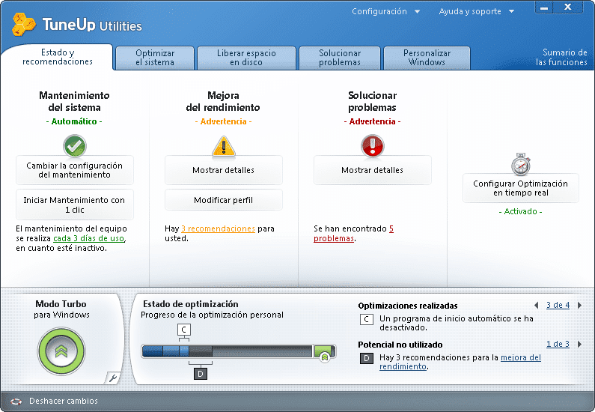
Task: Click Deshacer cambios in bottom bar
Action: (x=64, y=401)
